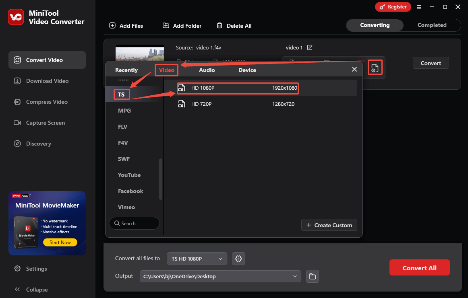Browse output folder using the folder icon
The width and height of the screenshot is (468, 298).
point(313,276)
